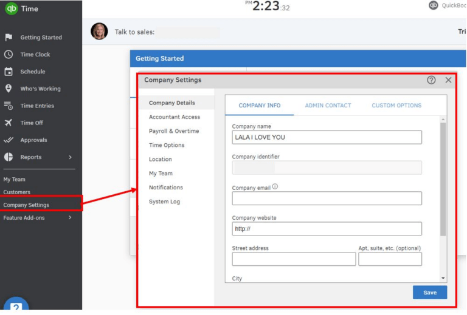The height and width of the screenshot is (315, 467).
Task: Click into the Company name field
Action: click(327, 137)
